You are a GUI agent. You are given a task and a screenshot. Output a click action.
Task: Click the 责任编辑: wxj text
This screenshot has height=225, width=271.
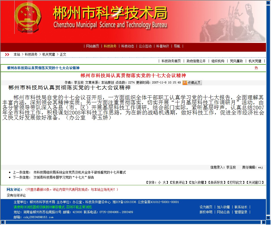click(x=252, y=167)
